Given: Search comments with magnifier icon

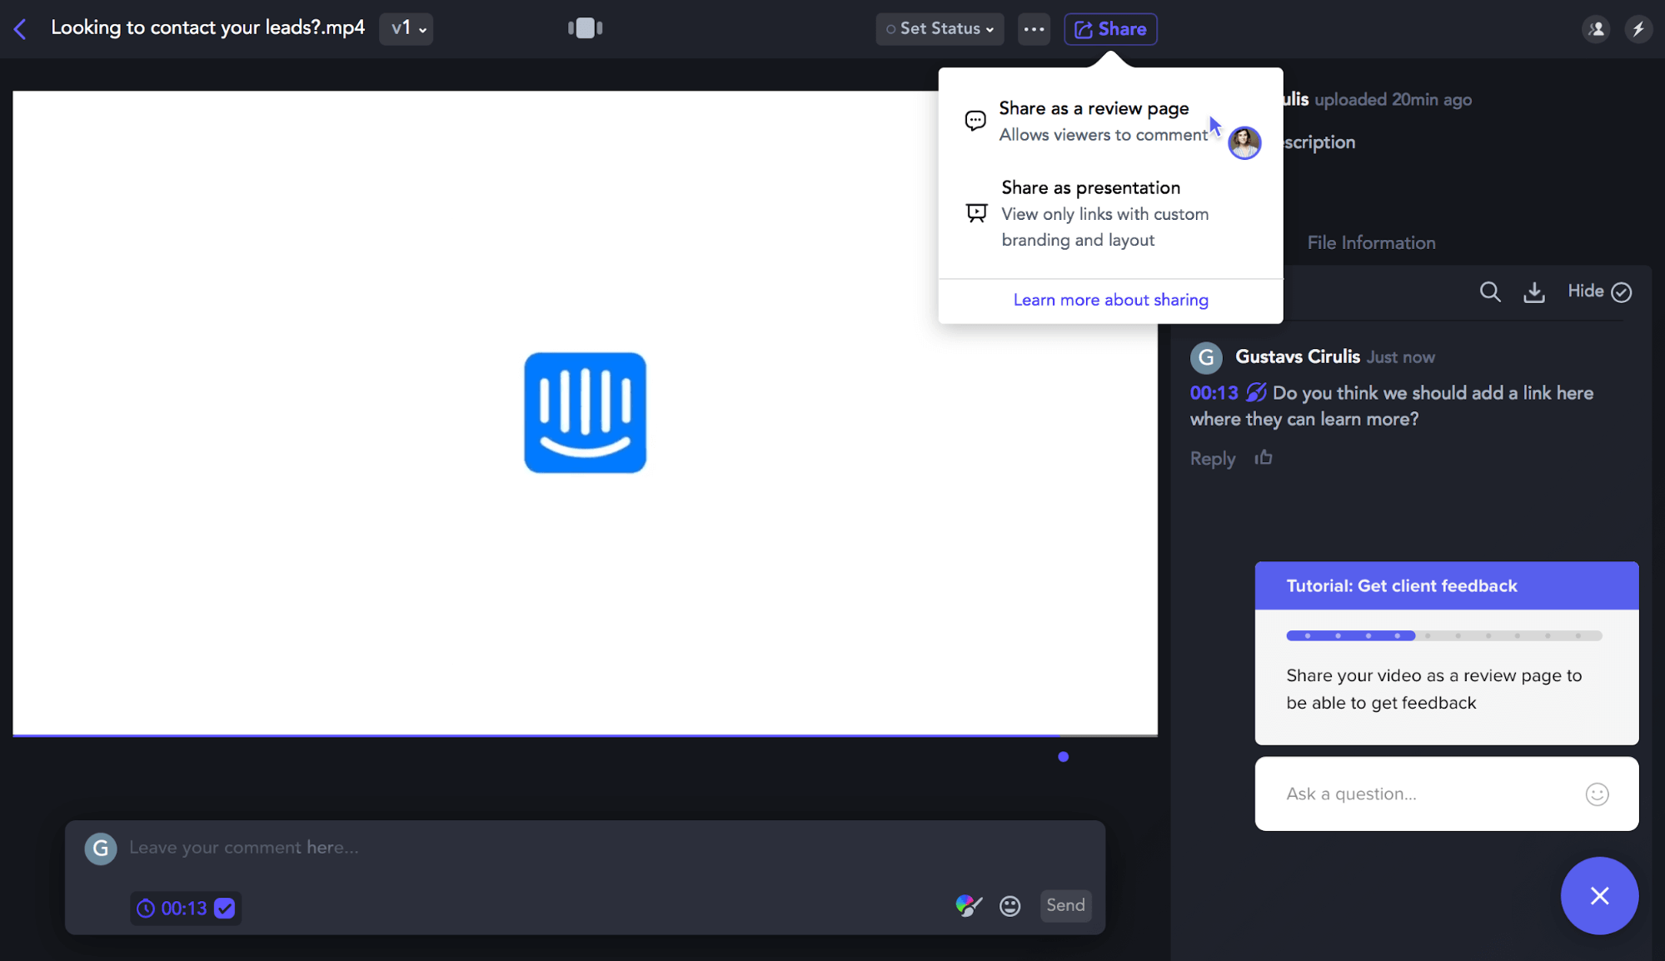Looking at the screenshot, I should click(1489, 291).
